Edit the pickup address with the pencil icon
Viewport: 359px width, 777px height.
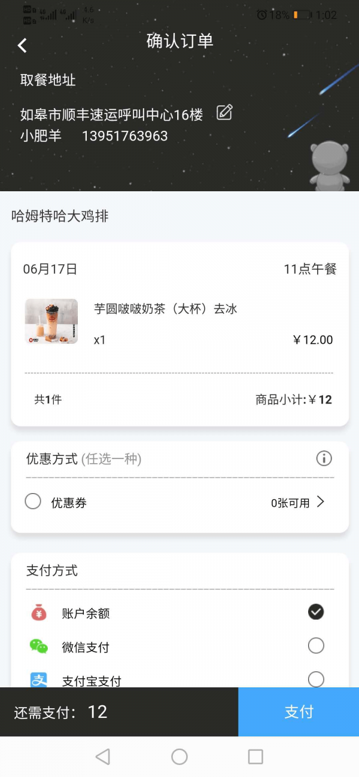click(224, 112)
